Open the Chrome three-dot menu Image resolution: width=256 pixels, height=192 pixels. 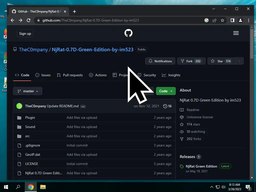[248, 20]
